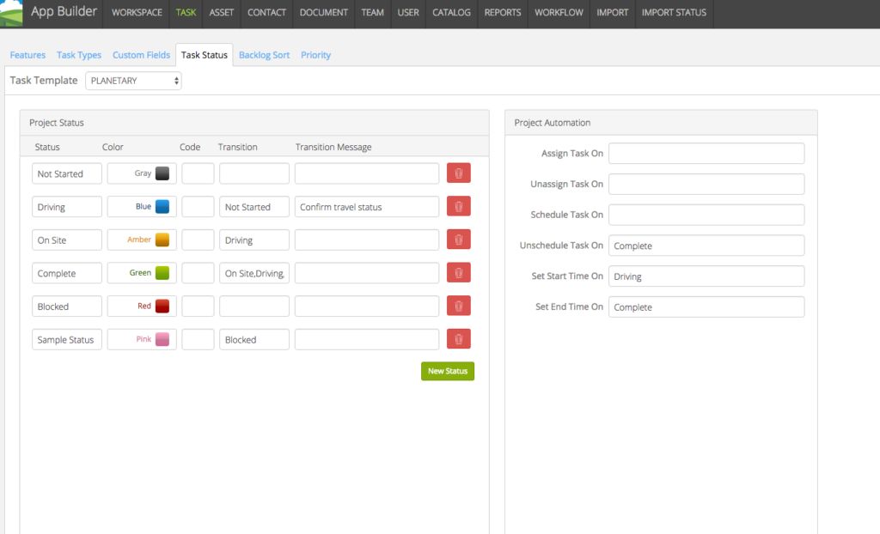Pick the Gray color swatch
This screenshot has width=880, height=534.
[x=162, y=173]
